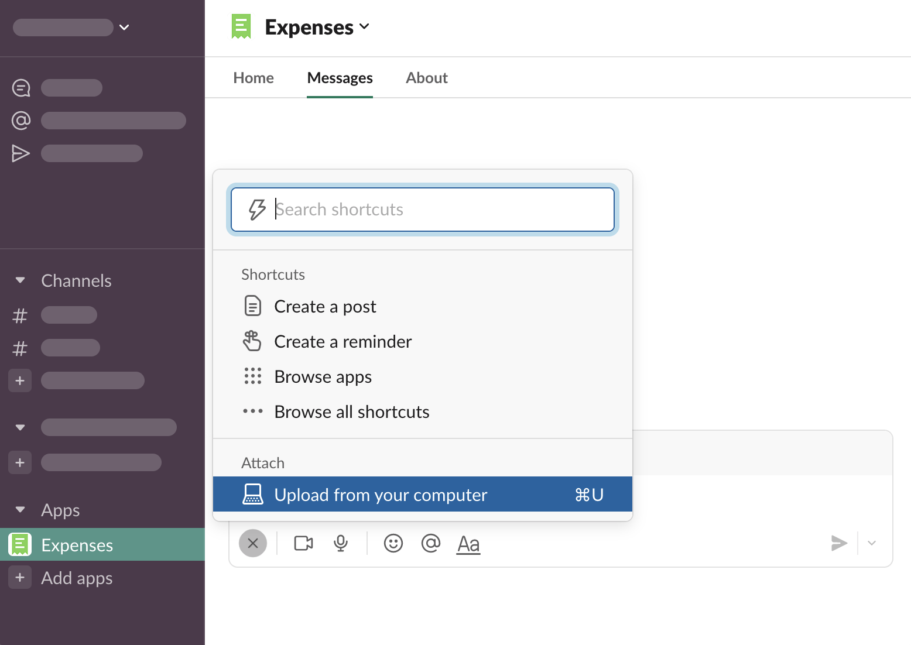Collapse the Channels section
Image resolution: width=911 pixels, height=645 pixels.
point(20,280)
